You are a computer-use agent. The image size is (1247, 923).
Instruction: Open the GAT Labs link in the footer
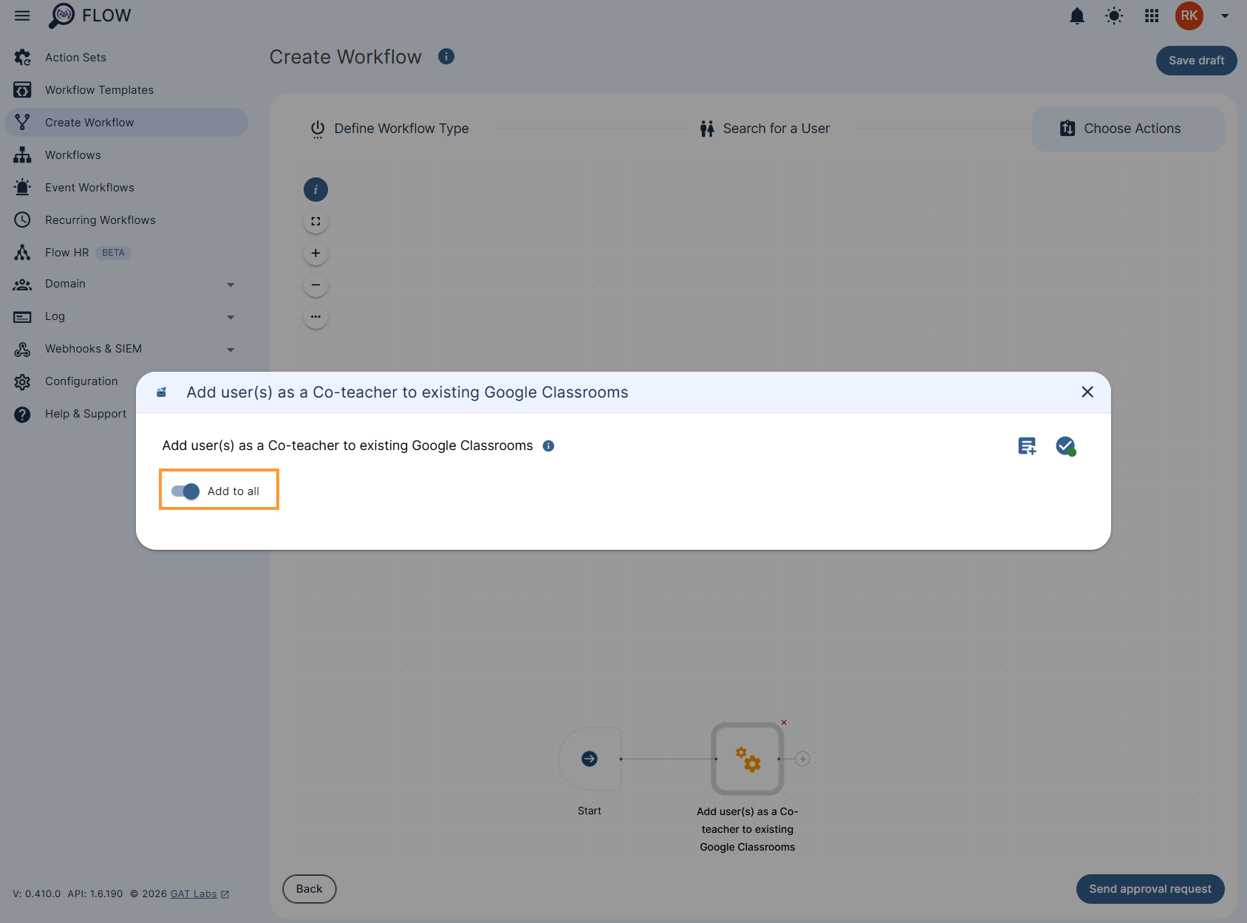pos(194,893)
